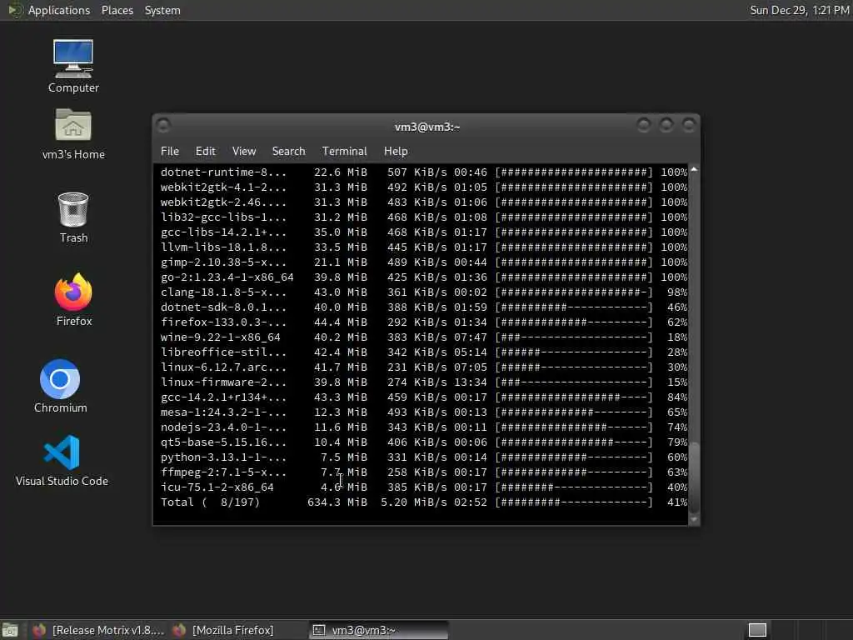This screenshot has height=640, width=853.
Task: Open the Terminal menu in menu bar
Action: 344,152
